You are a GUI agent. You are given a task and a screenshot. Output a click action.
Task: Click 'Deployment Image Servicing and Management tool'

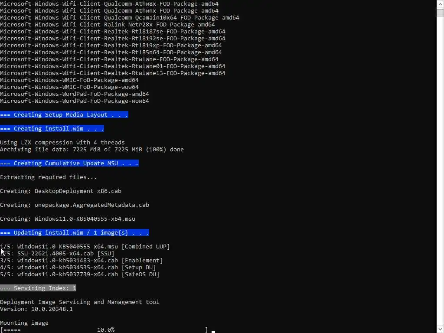[80, 302]
